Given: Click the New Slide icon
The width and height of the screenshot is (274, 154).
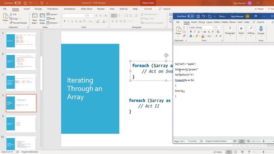Looking at the screenshot, I should (35, 16).
